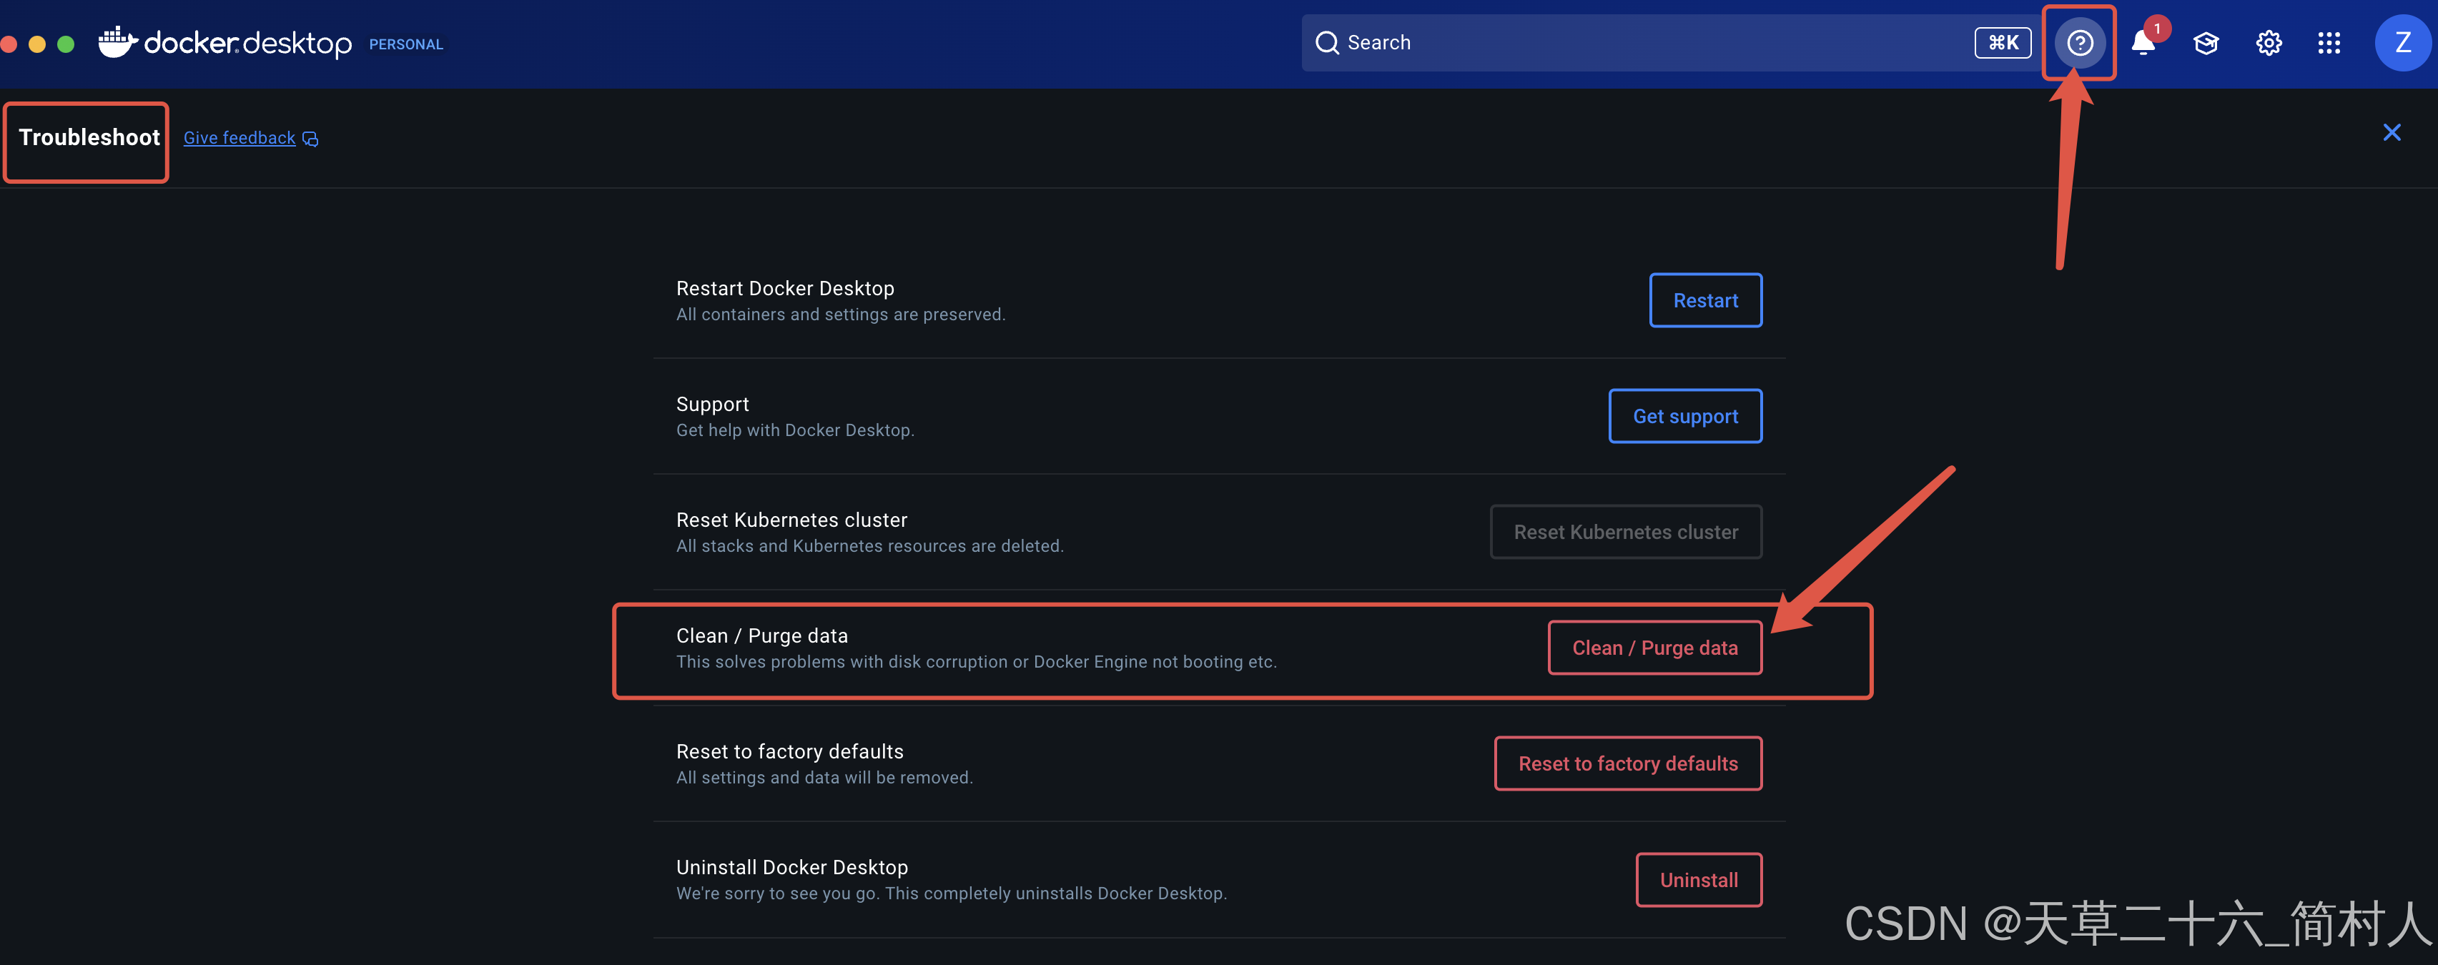Open the Troubleshoot help icon
This screenshot has height=965, width=2438.
click(2079, 43)
